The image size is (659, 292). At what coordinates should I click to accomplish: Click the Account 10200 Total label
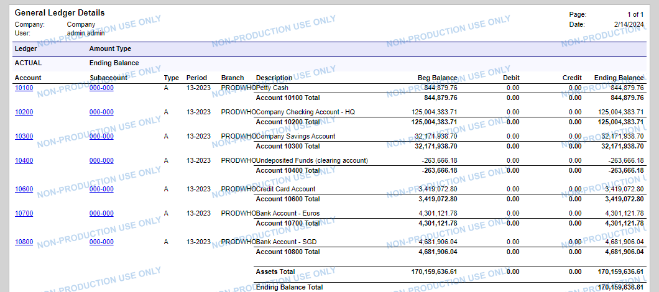point(288,122)
